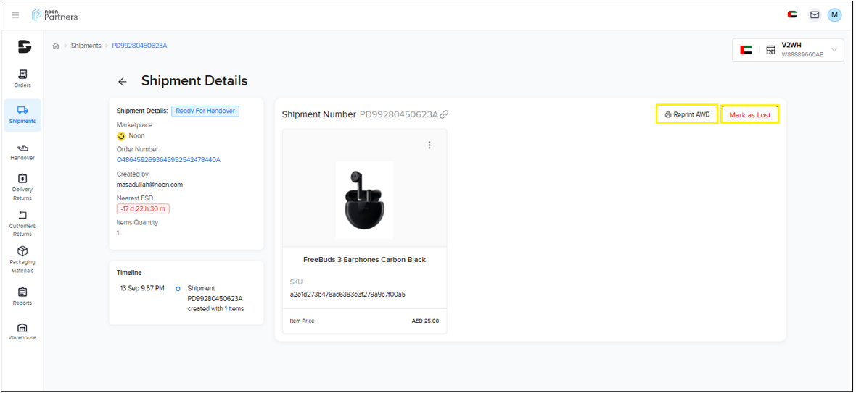Open the mail inbox icon

pos(815,14)
